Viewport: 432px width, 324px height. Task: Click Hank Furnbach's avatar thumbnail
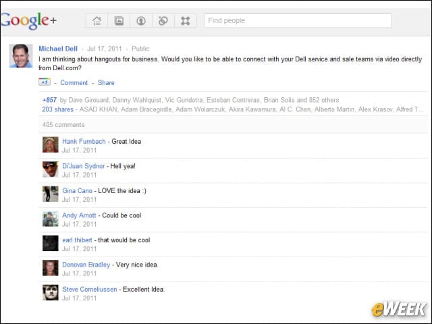(x=51, y=144)
